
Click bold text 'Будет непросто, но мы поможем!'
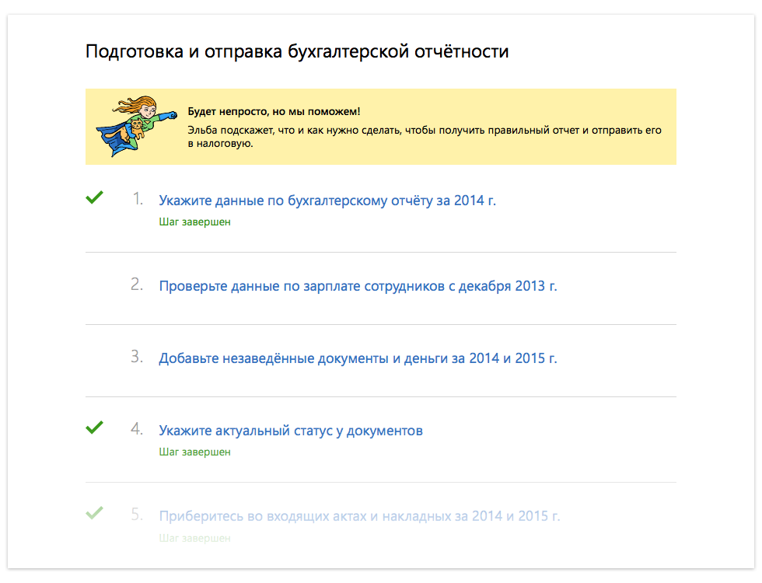[x=274, y=112]
